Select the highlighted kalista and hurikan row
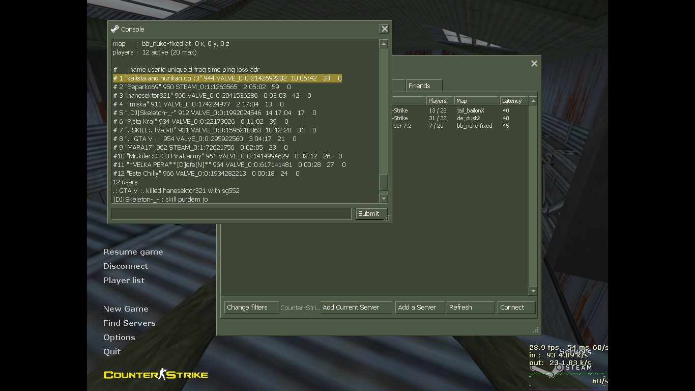This screenshot has height=391, width=695. coord(227,78)
